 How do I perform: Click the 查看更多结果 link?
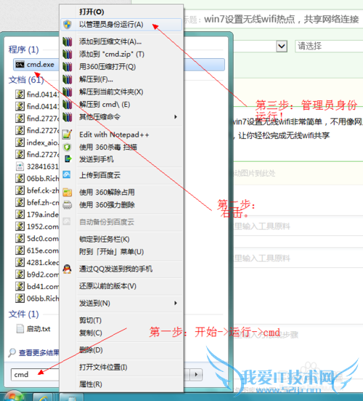(x=38, y=352)
